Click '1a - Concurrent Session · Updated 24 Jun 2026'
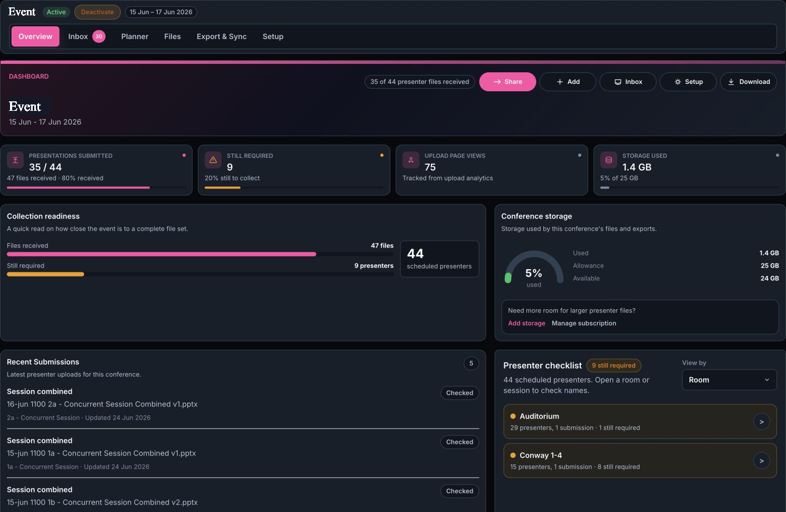 point(78,467)
